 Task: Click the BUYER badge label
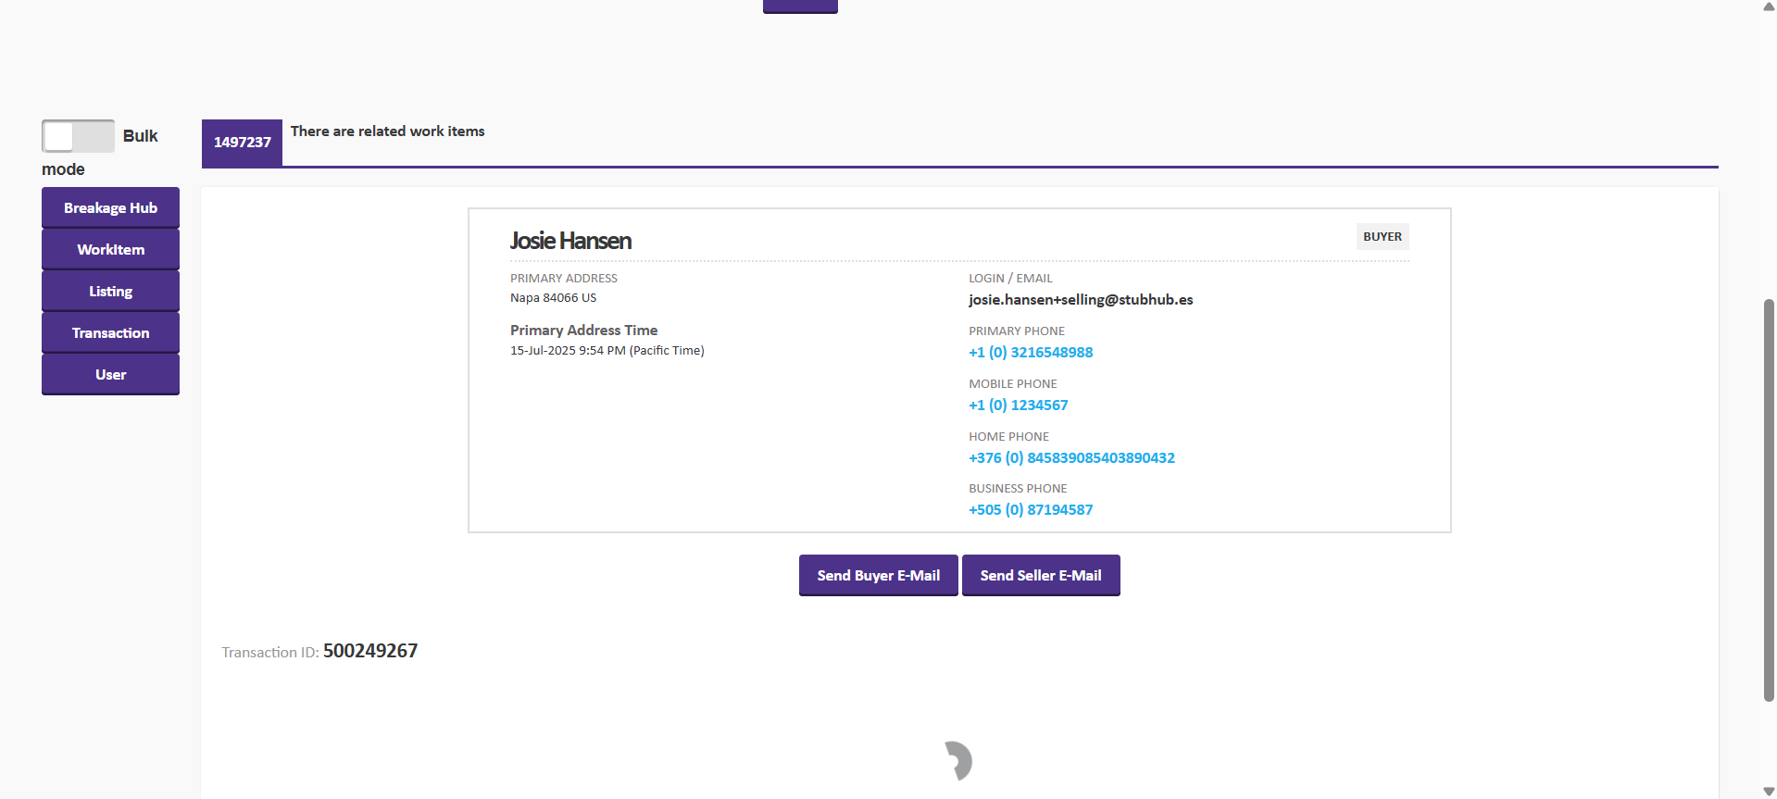[x=1382, y=236]
